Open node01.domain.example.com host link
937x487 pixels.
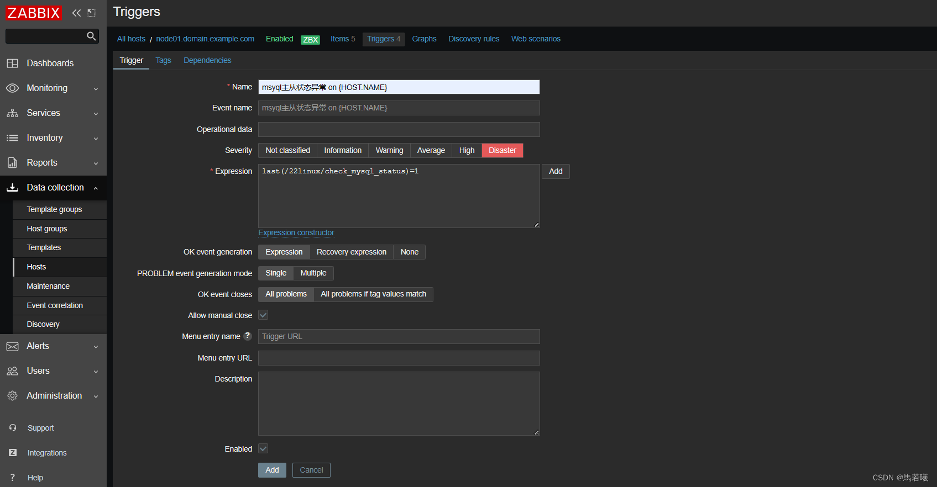click(205, 39)
